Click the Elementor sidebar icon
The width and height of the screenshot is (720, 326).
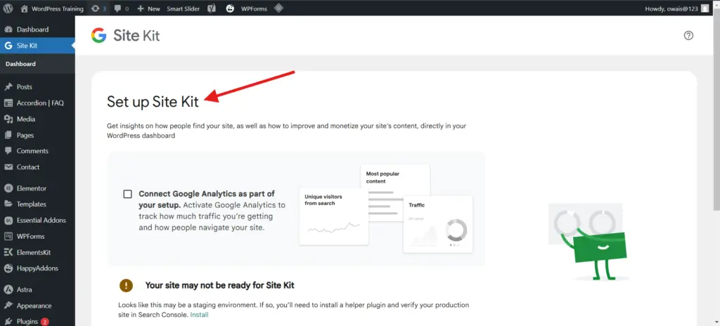tap(8, 188)
